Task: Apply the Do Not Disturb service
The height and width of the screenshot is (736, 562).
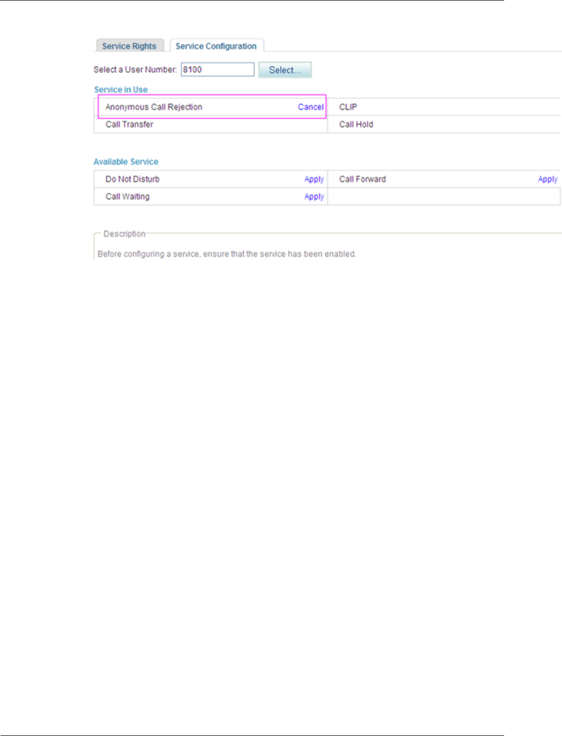Action: point(314,179)
